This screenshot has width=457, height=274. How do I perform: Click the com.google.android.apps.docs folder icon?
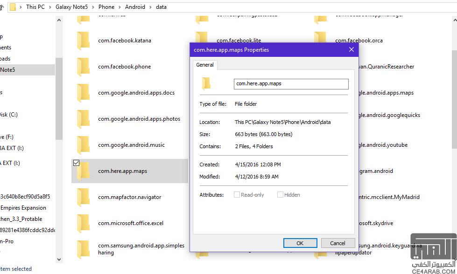[x=83, y=93]
